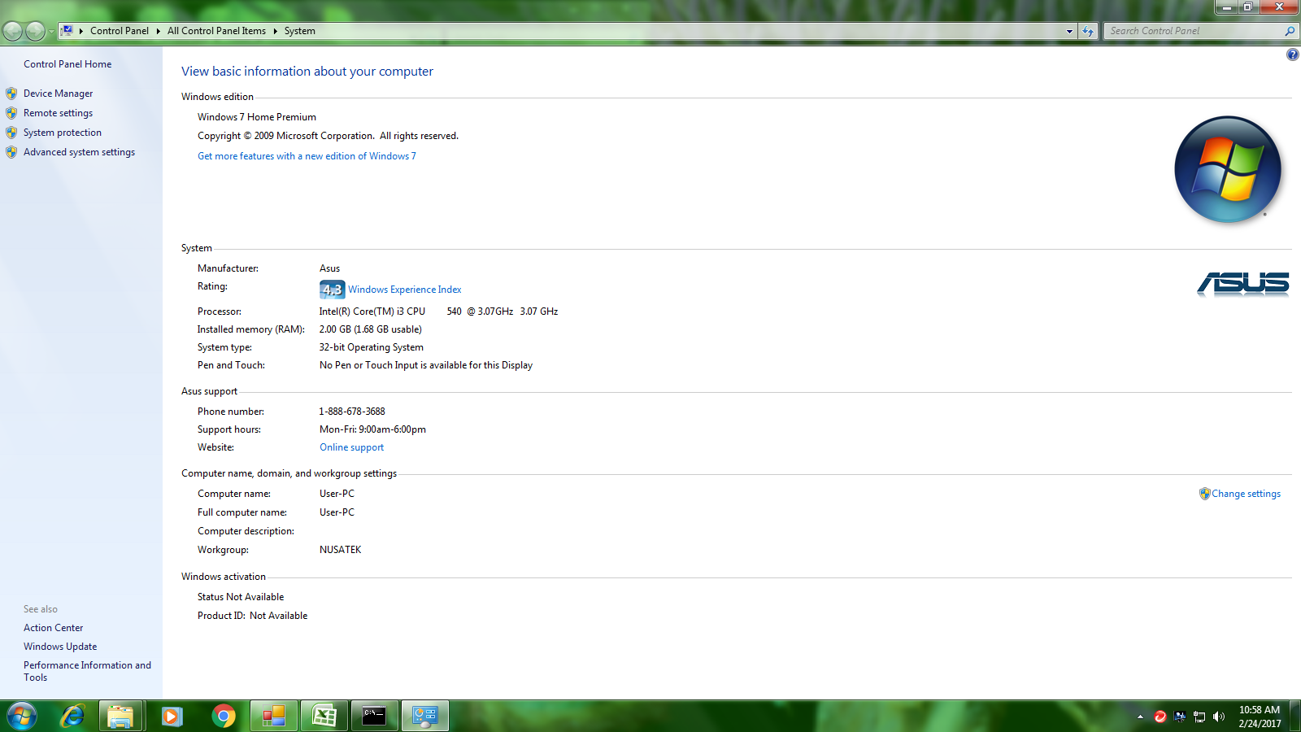Open Device Manager from the sidebar

pyautogui.click(x=58, y=94)
